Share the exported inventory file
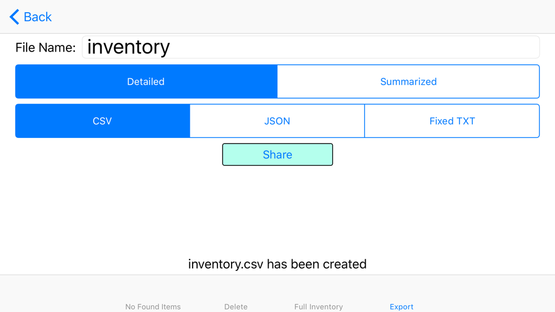This screenshot has width=555, height=312. 277,155
